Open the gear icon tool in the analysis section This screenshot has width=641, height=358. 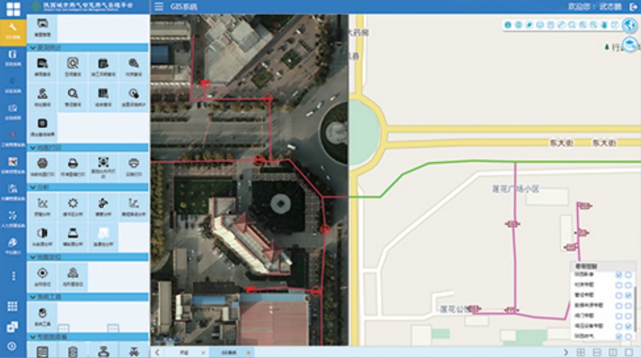tap(73, 207)
